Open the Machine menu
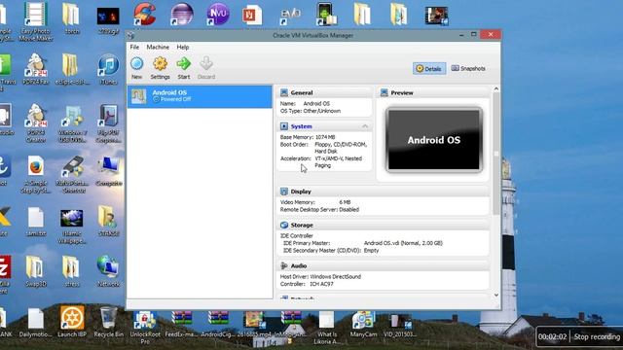Image resolution: width=623 pixels, height=350 pixels. point(158,47)
